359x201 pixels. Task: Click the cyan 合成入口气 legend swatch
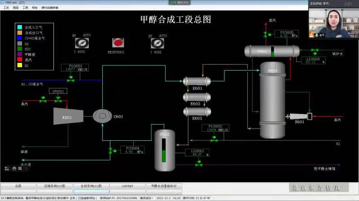[20, 27]
